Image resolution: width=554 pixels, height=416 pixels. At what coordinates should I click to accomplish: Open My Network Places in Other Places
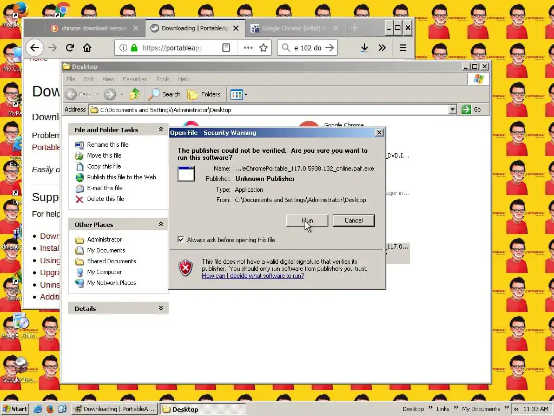click(111, 283)
